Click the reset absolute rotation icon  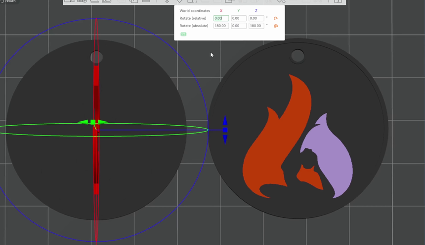[x=276, y=26]
